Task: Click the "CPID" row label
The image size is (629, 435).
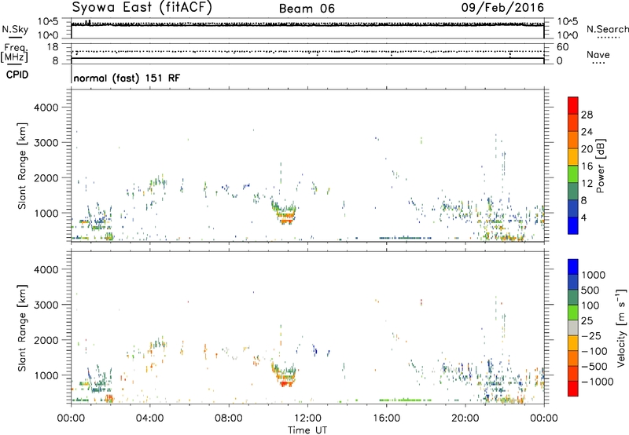Action: pos(17,75)
